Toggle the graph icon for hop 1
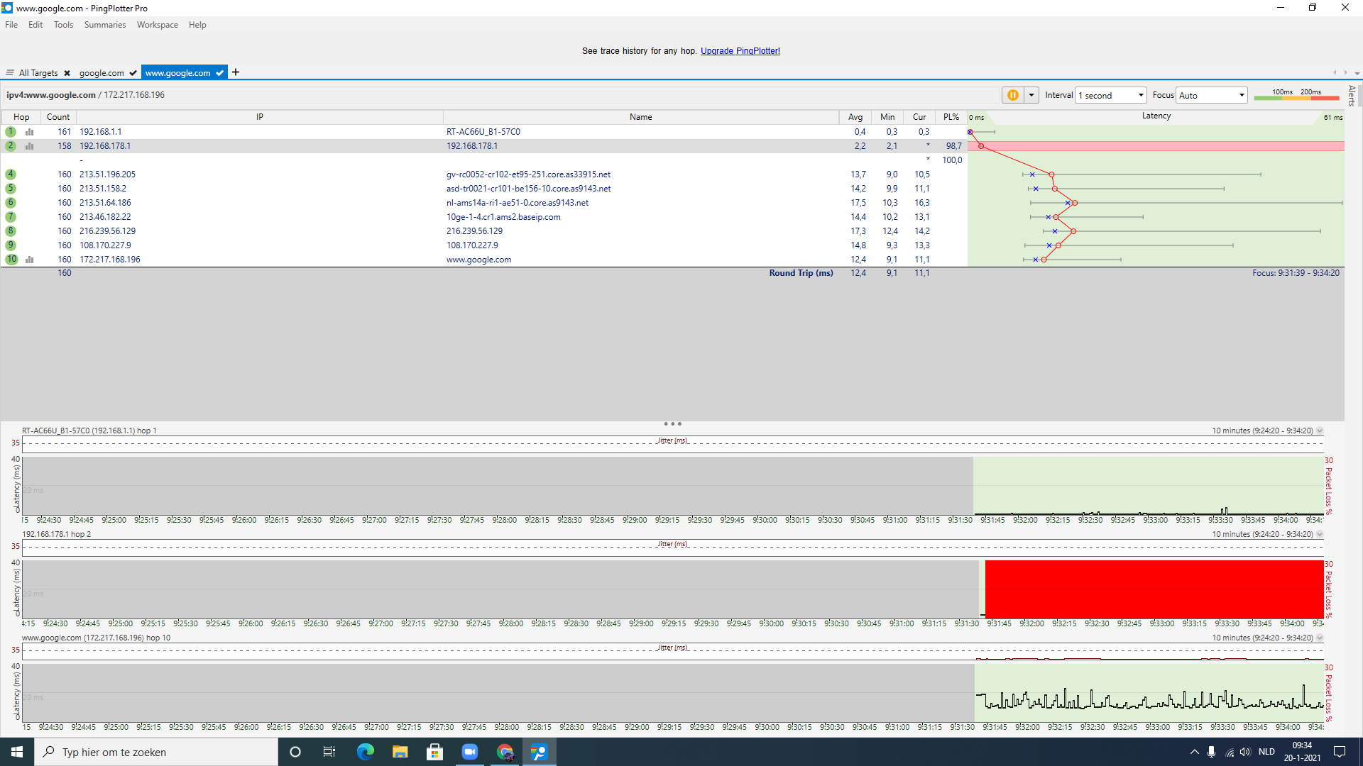This screenshot has height=766, width=1363. point(30,132)
